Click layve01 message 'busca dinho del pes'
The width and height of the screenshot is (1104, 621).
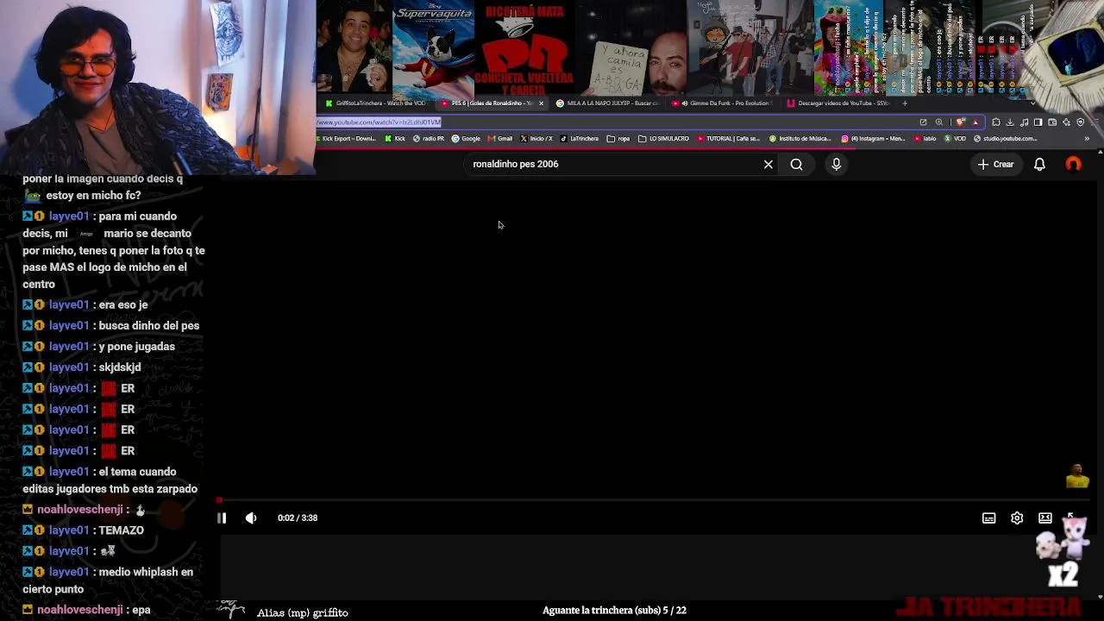148,325
